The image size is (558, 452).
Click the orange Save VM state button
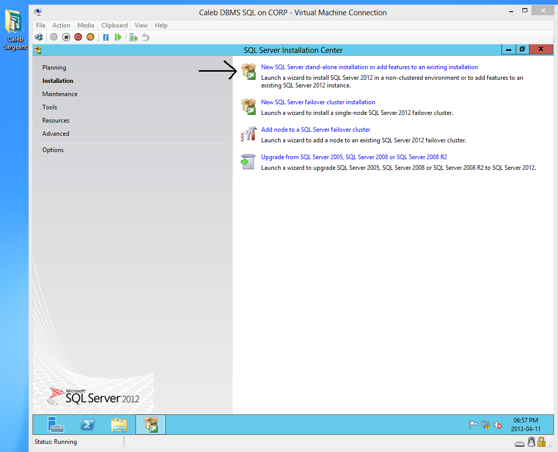coord(91,37)
